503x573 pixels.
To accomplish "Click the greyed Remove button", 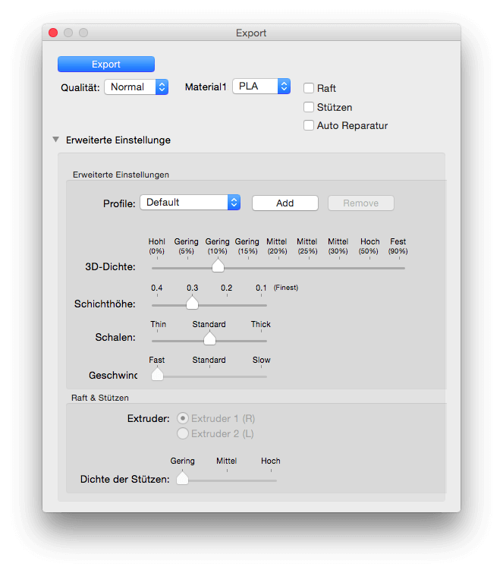I will click(361, 203).
